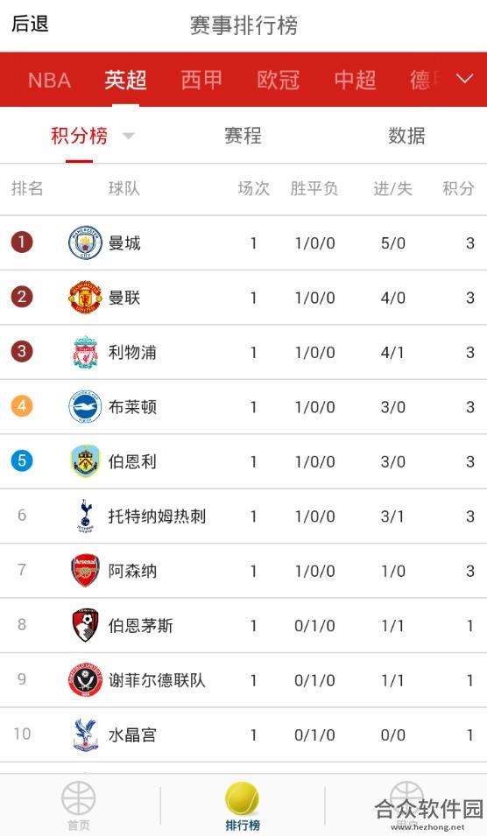Tap the Manchester City club crest
This screenshot has width=487, height=836.
(x=85, y=242)
